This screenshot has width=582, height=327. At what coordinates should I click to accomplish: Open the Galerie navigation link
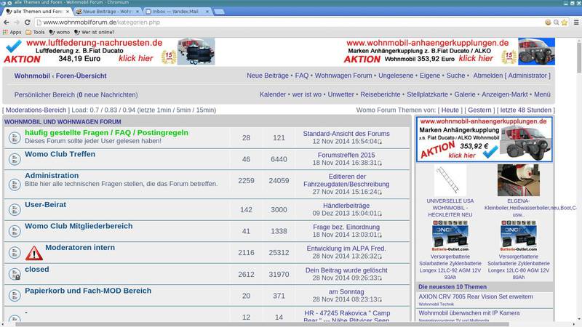pyautogui.click(x=465, y=94)
